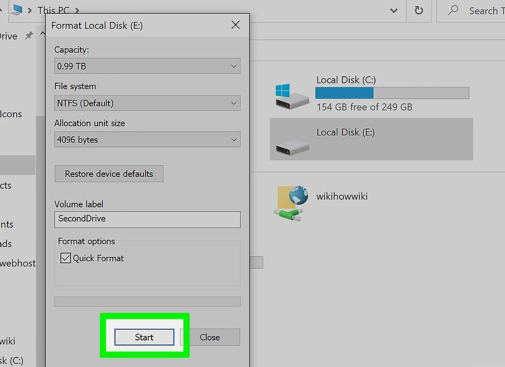Click the This PC computer icon in address bar
This screenshot has height=367, width=505.
(17, 10)
